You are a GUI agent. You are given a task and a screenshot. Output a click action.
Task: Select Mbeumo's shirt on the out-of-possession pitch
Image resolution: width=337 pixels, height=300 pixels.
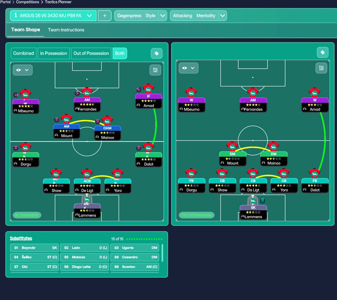click(191, 93)
